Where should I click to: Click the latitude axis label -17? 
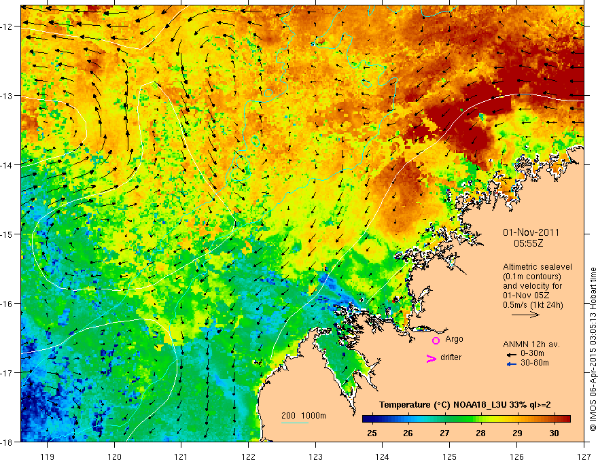click(x=7, y=373)
